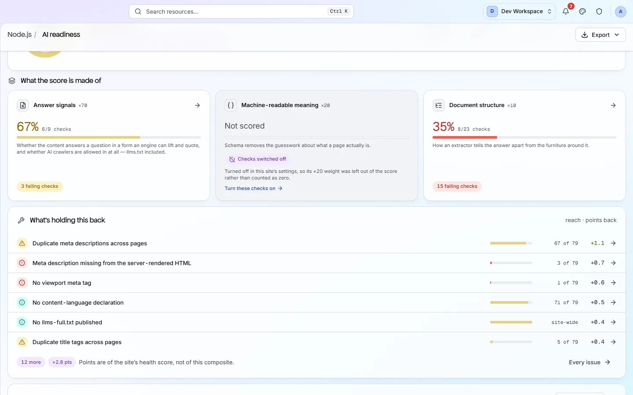Click warning icon for Duplicate title tags

tap(22, 342)
